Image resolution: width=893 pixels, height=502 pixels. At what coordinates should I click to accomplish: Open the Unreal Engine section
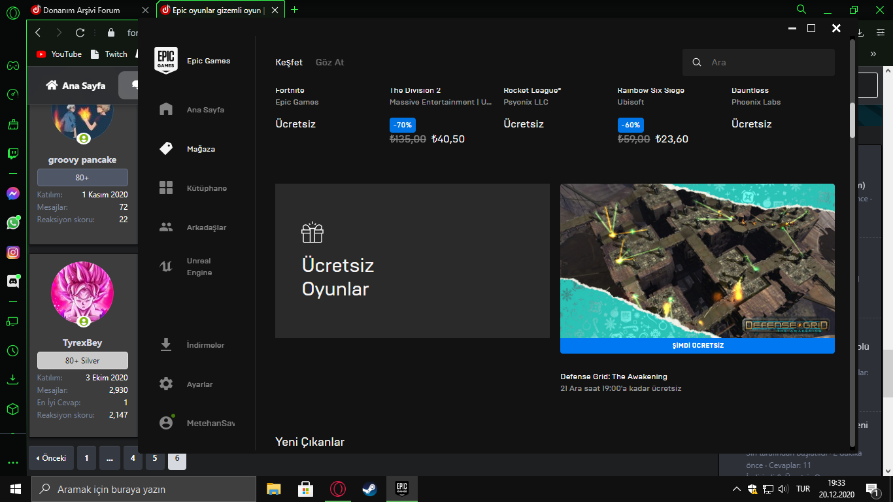pos(186,267)
